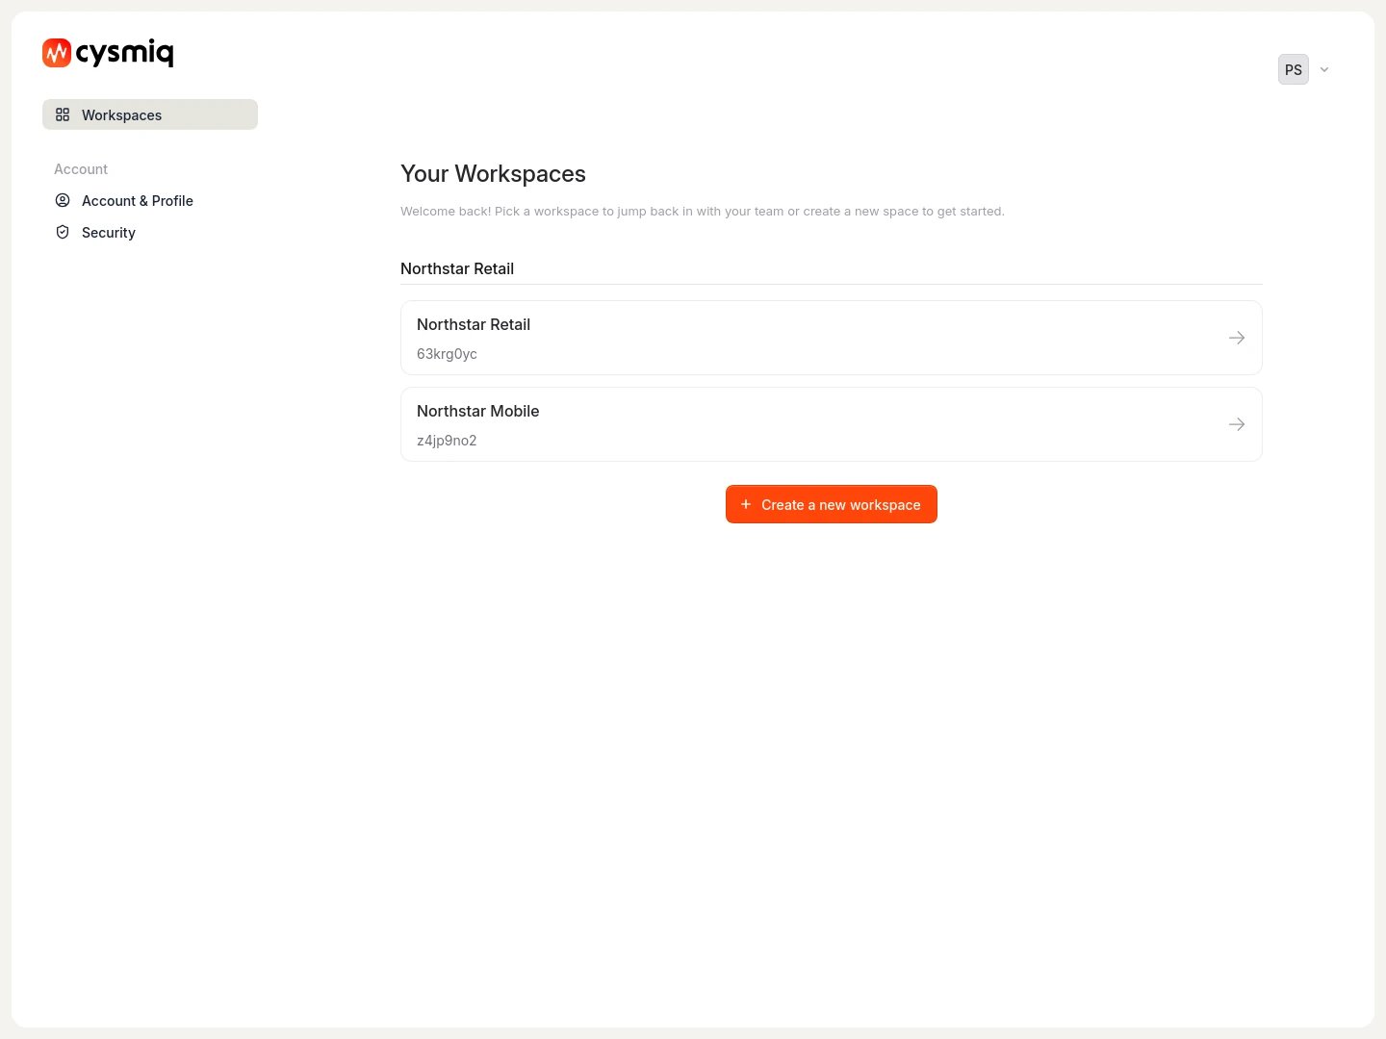
Task: Click the Your Workspaces heading
Action: pos(493,173)
